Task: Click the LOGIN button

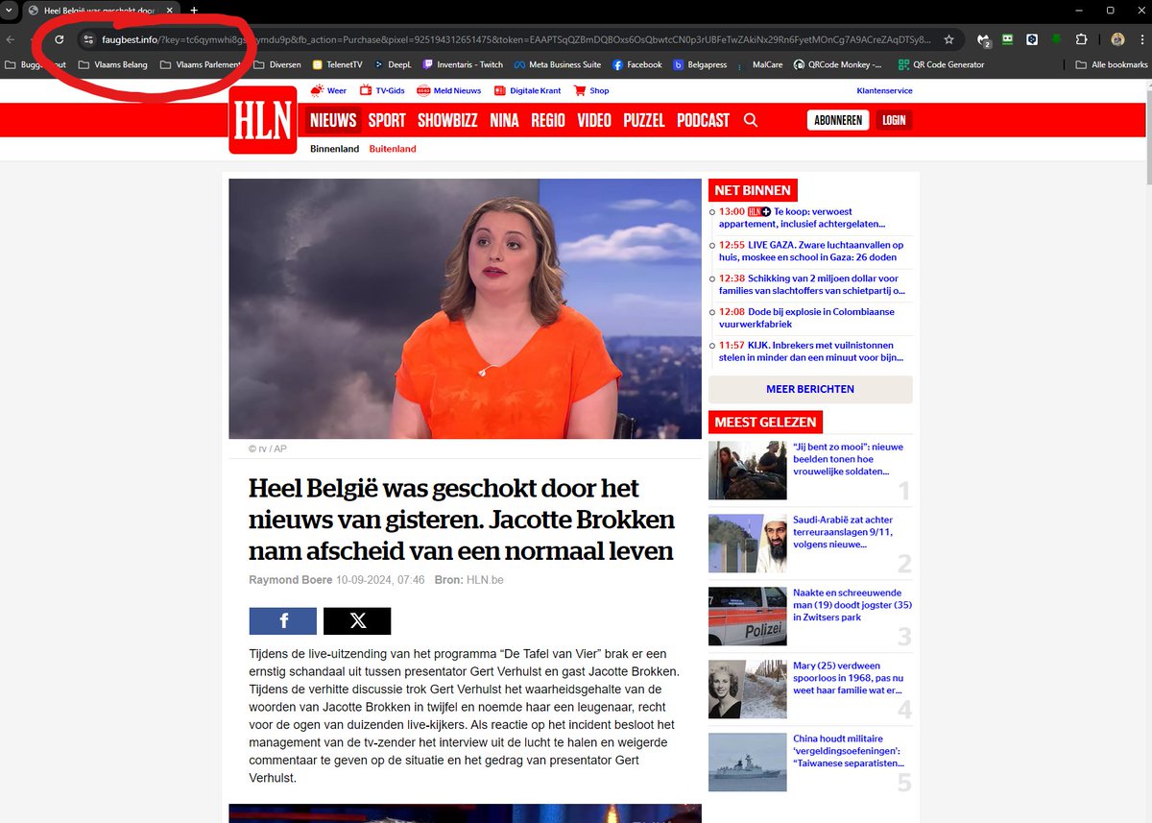Action: pos(894,120)
